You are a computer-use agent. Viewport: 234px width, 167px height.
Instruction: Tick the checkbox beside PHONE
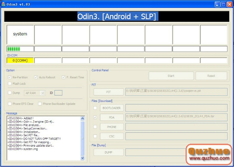click(95, 127)
